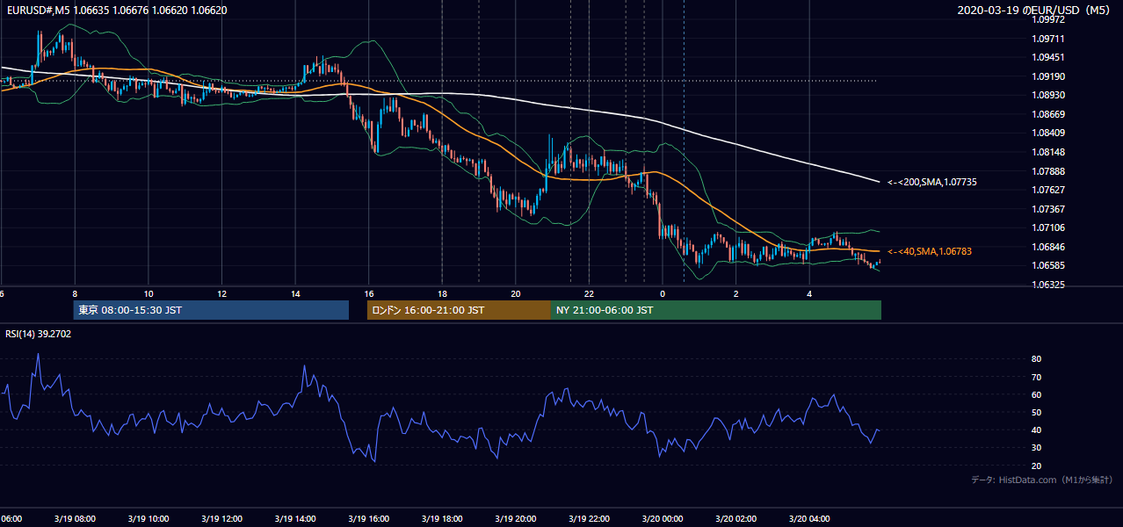This screenshot has height=527, width=1123.
Task: Click the 40 SMA 1.06783 line label
Action: coord(930,251)
